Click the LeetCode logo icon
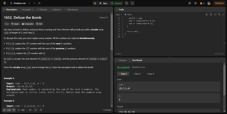This screenshot has width=227, height=114. (x=5, y=3)
